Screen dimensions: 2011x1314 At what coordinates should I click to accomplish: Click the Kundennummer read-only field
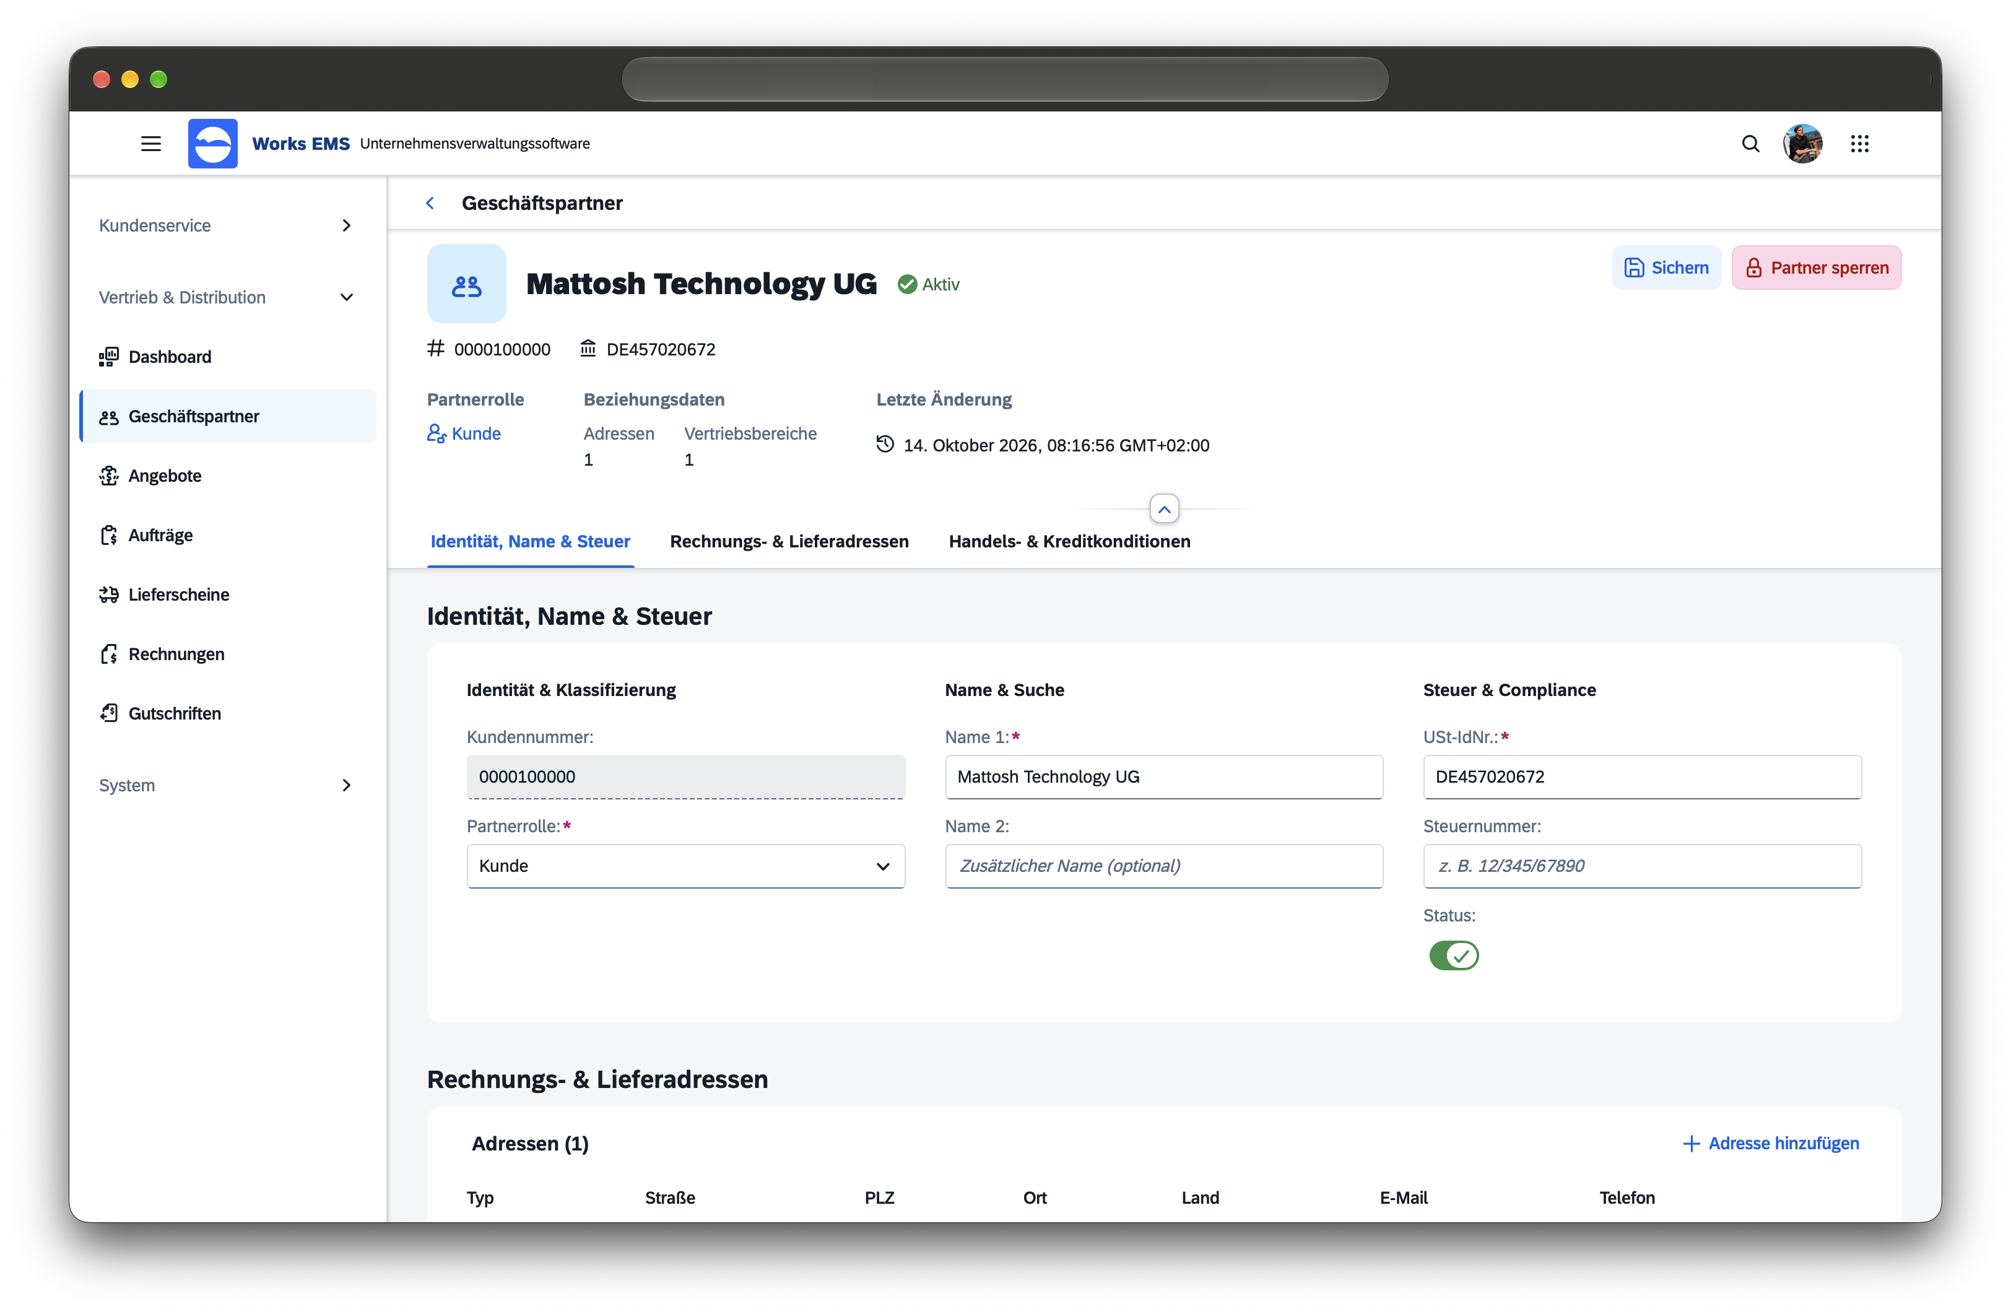(x=685, y=777)
